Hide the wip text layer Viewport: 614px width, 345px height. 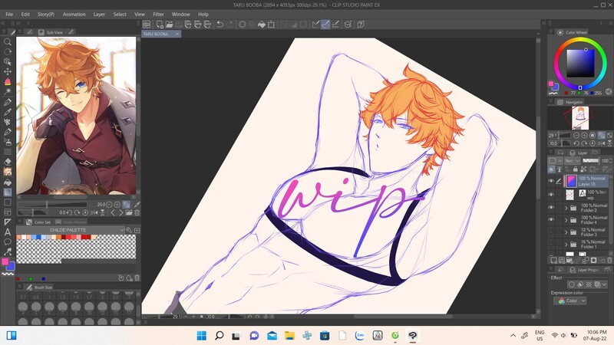click(551, 195)
